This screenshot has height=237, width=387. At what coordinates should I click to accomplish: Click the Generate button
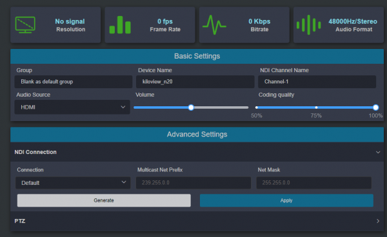point(104,200)
